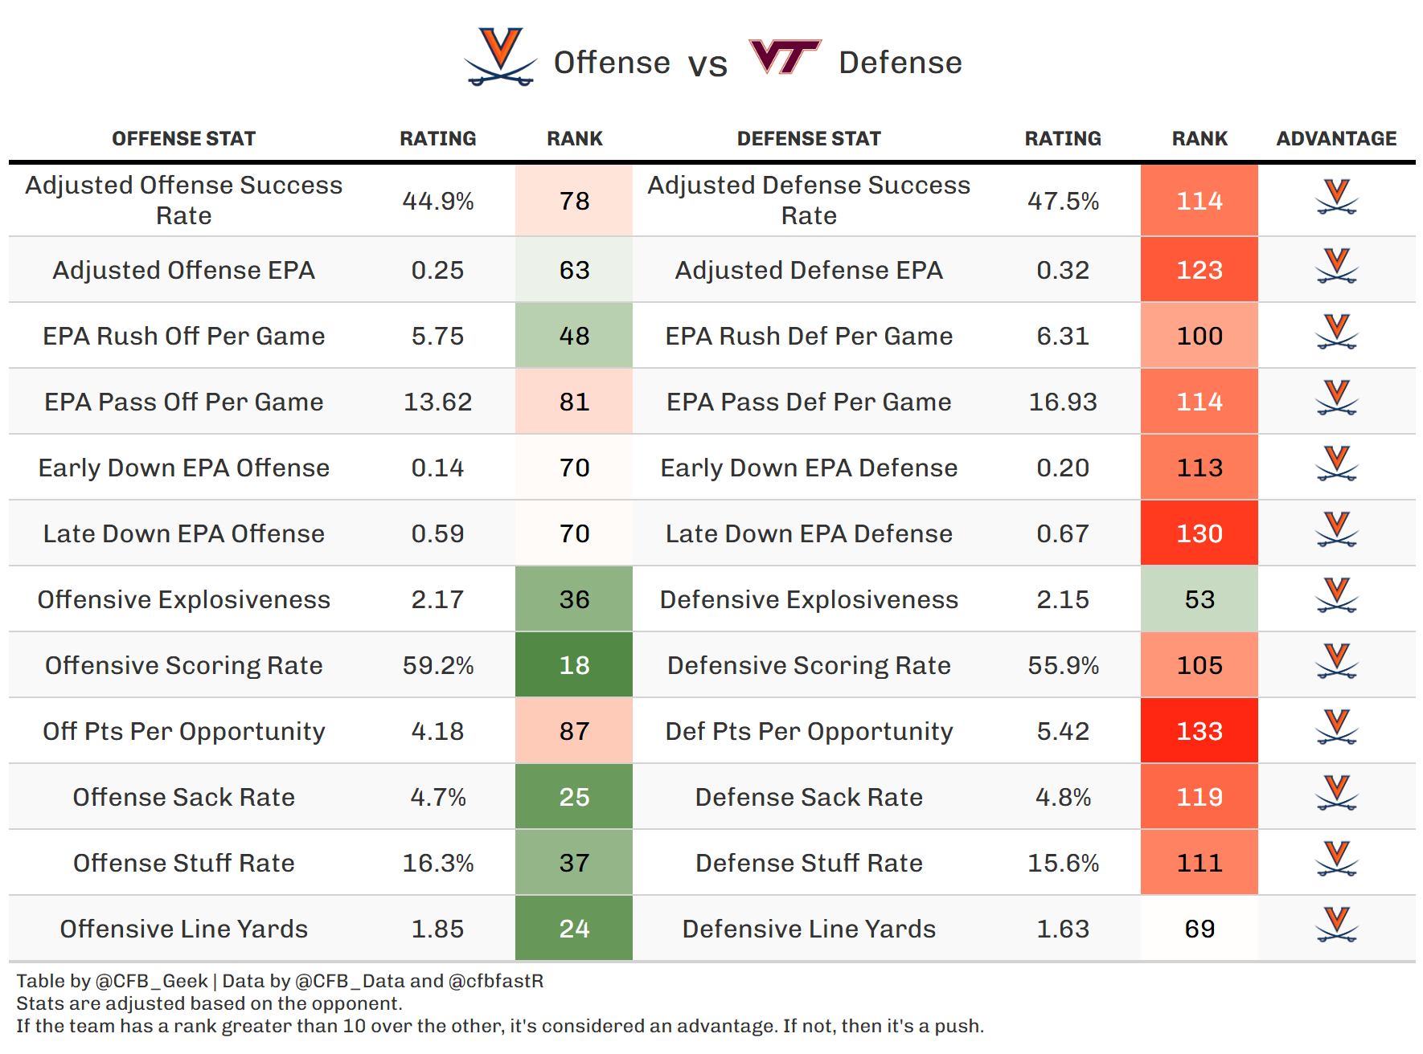Click the dark green rank 18 cell

click(574, 665)
